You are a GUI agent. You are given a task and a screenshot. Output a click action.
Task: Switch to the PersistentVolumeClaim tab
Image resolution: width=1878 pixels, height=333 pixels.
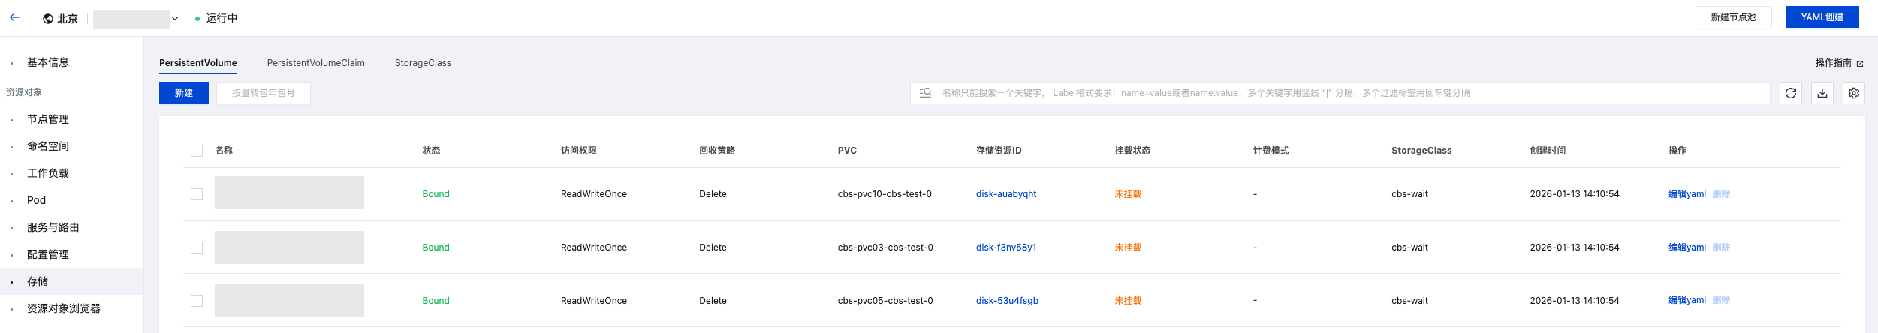(315, 63)
